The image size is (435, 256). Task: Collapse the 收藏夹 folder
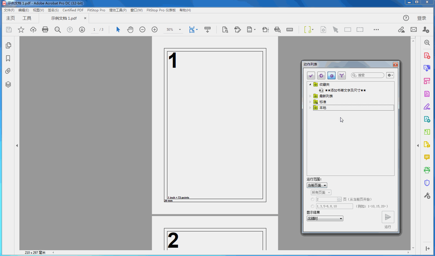click(310, 85)
